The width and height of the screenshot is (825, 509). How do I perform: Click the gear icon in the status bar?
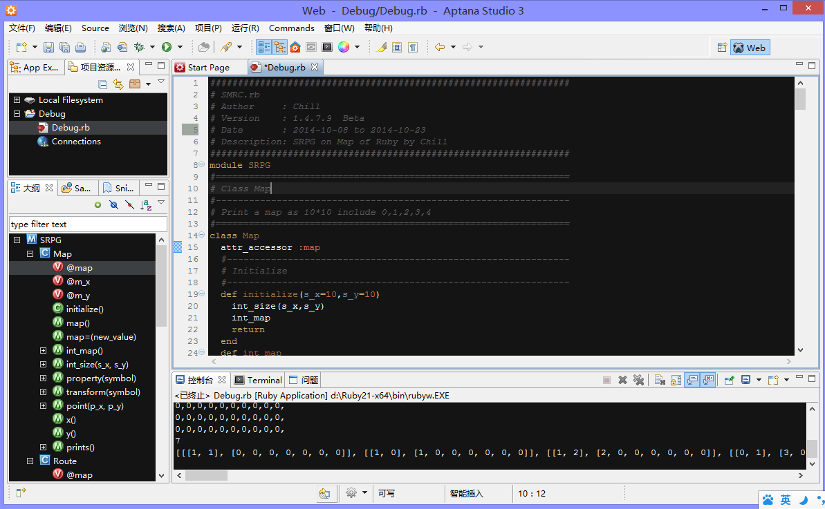coord(351,492)
